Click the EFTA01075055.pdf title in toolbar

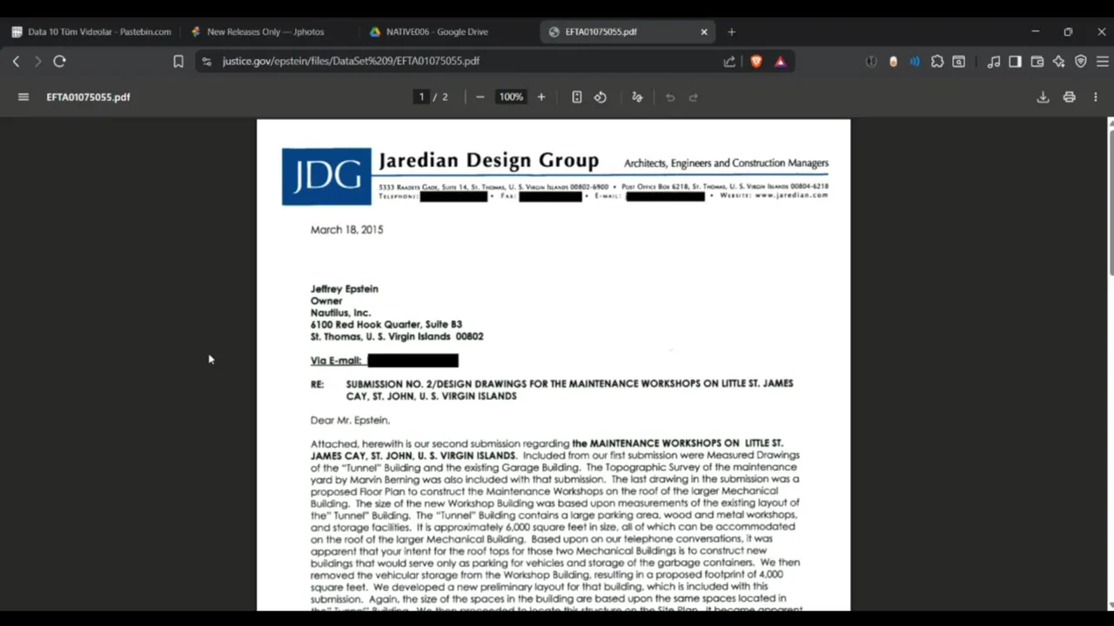pos(88,97)
